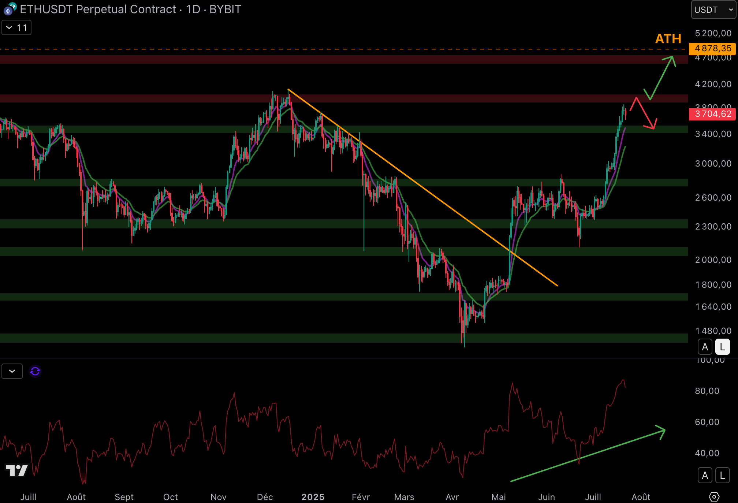Viewport: 738px width, 503px height.
Task: Click ETHUSDT Perpetual Contract title
Action: (x=98, y=9)
